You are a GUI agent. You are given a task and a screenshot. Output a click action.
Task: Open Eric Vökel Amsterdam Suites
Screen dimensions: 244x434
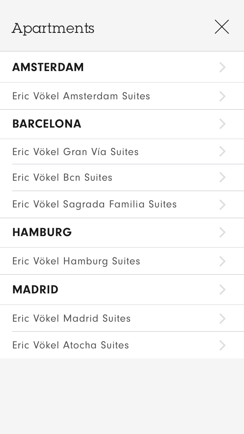coord(81,96)
